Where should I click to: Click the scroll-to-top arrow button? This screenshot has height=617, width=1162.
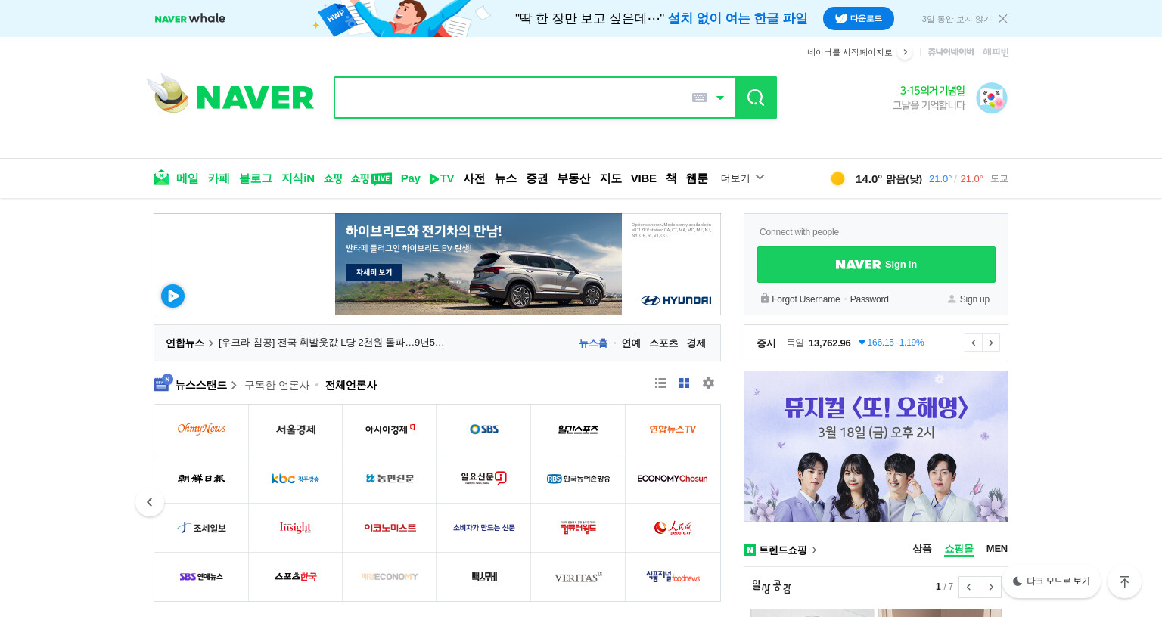[1124, 581]
